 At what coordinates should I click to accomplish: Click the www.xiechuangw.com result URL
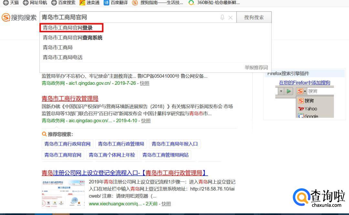115,204
